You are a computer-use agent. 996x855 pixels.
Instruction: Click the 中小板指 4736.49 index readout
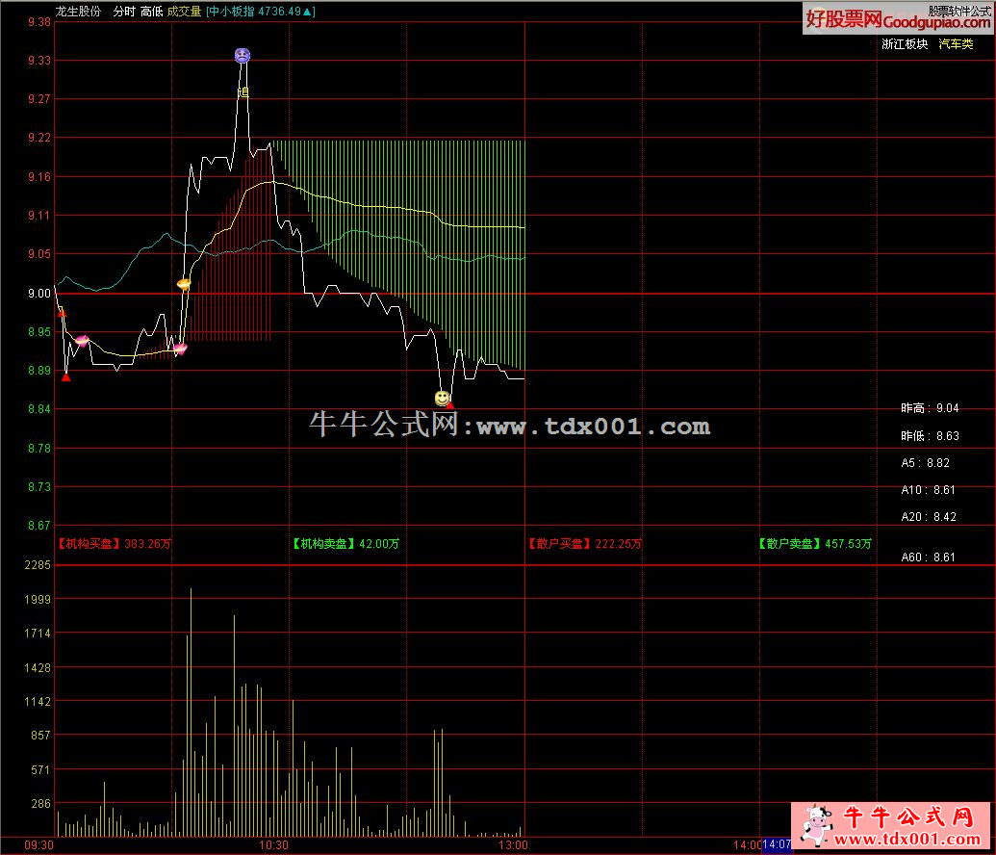(261, 12)
